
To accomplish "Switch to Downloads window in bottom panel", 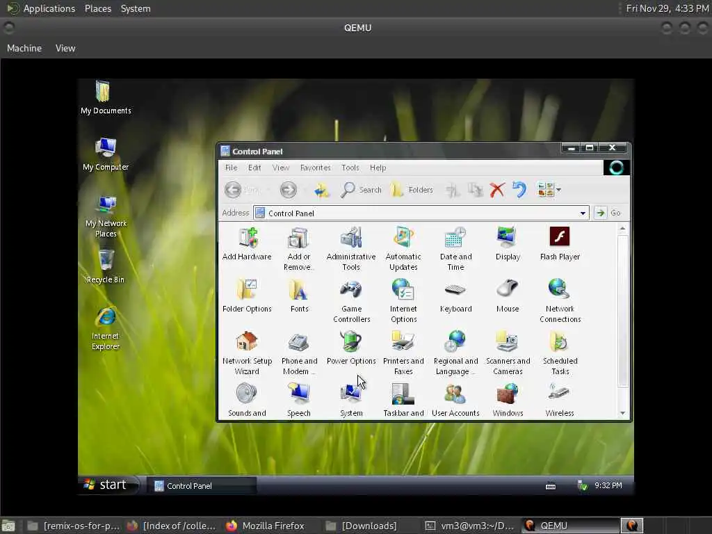I will click(x=362, y=526).
